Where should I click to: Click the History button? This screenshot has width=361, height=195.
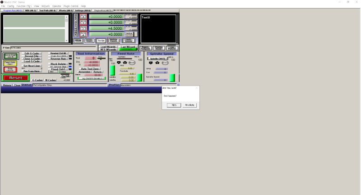pyautogui.click(x=7, y=85)
